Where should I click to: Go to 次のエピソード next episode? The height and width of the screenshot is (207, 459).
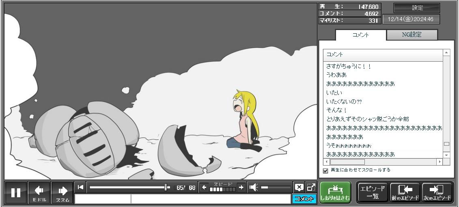(x=437, y=192)
